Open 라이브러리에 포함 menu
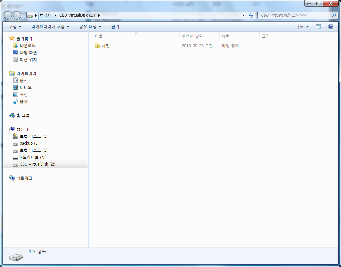The width and height of the screenshot is (341, 267). point(50,27)
